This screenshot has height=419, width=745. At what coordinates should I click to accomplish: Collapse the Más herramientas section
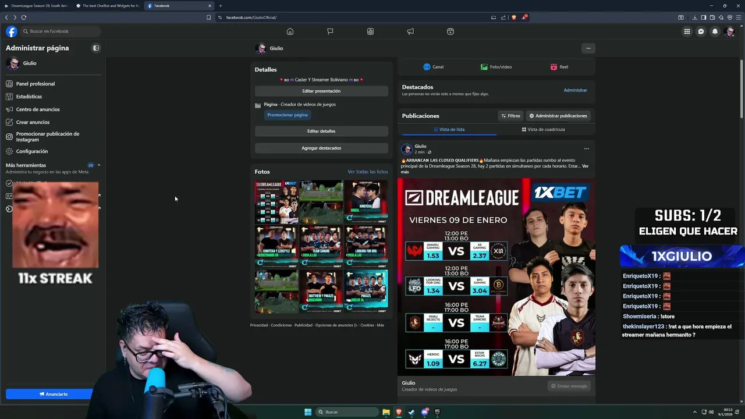[99, 165]
